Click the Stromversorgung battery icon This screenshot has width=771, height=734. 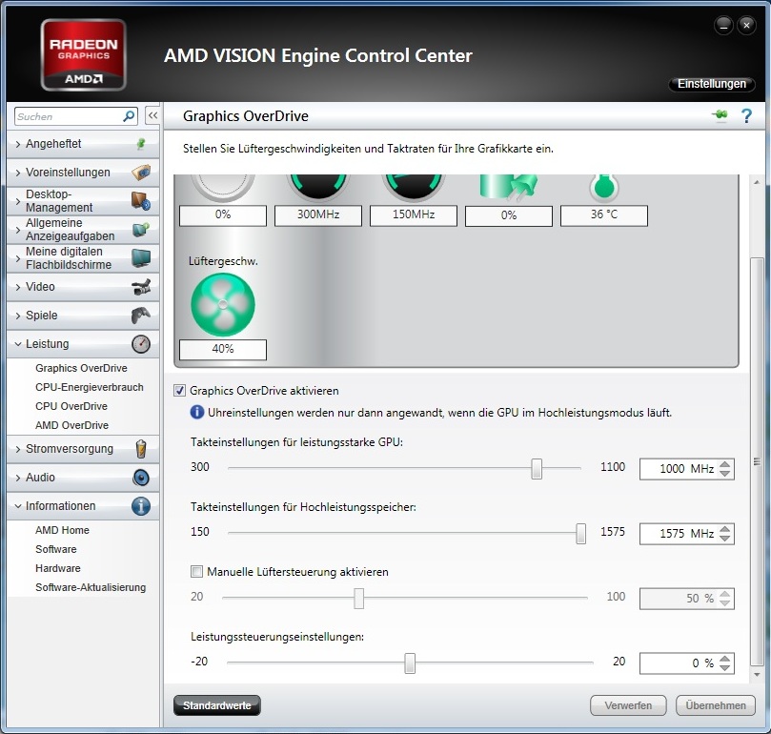coord(141,449)
